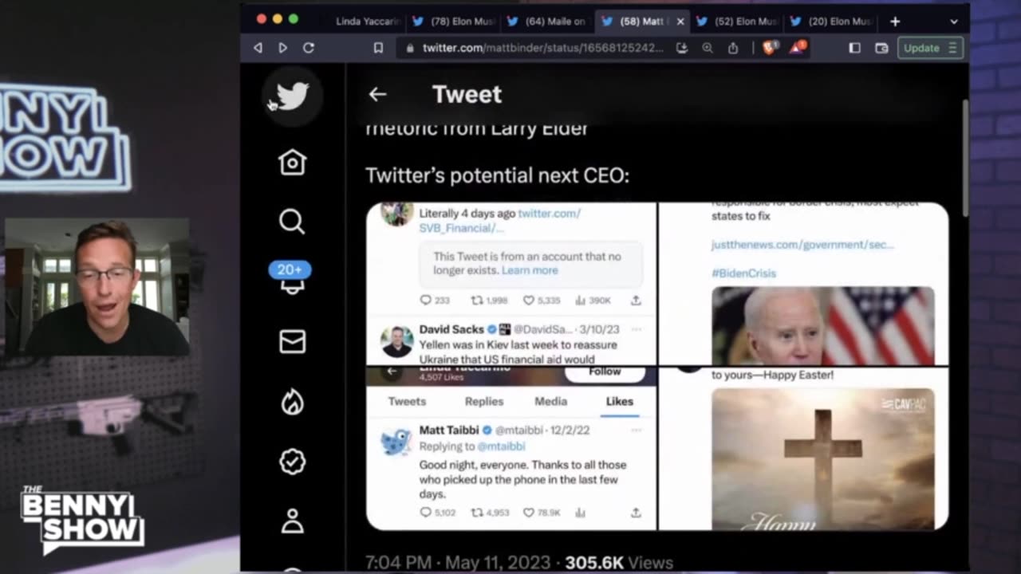Click the bookmark icon in browser toolbar
1021x574 pixels.
point(378,48)
